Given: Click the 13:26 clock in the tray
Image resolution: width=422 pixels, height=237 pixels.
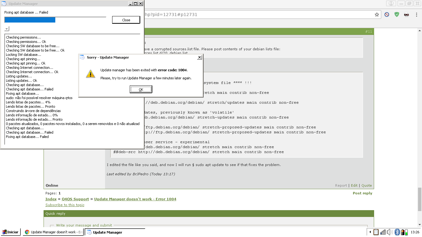Looking at the screenshot, I should [x=415, y=232].
